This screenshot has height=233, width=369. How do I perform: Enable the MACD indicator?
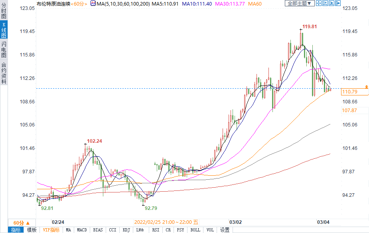(x=82, y=230)
